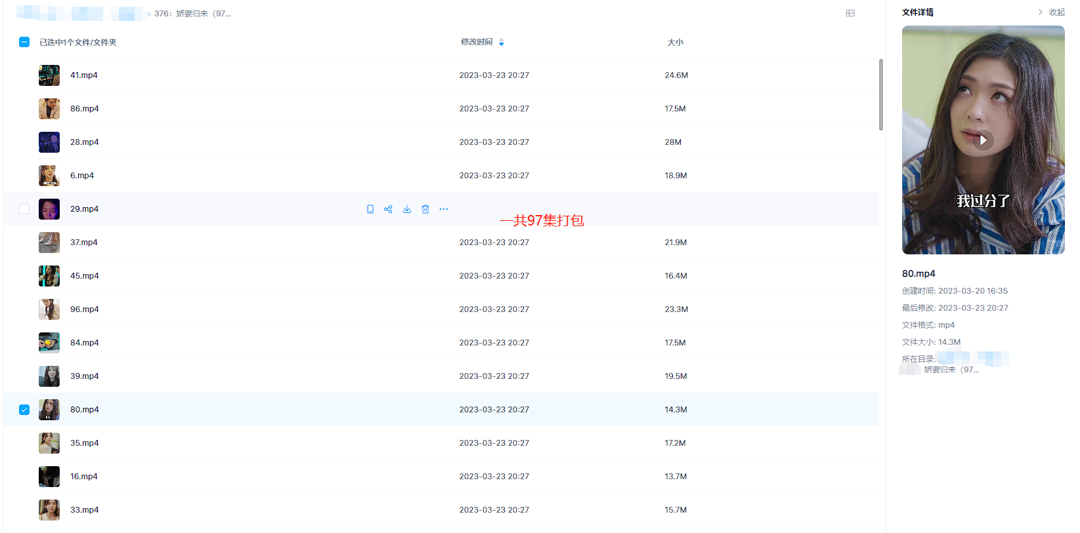Image resolution: width=1080 pixels, height=533 pixels.
Task: Open the 33.mp4 thumbnail
Action: [49, 510]
